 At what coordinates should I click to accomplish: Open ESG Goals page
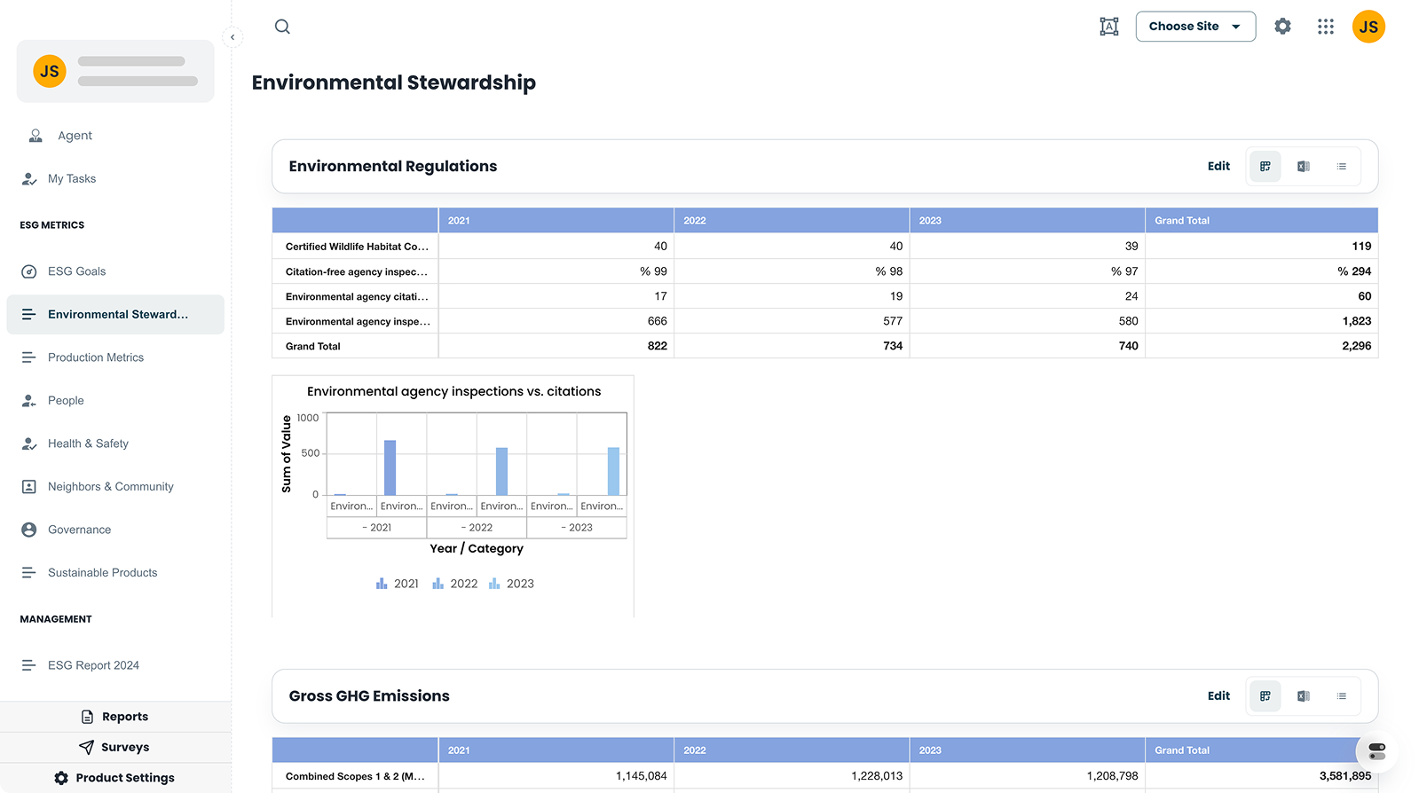pos(76,271)
